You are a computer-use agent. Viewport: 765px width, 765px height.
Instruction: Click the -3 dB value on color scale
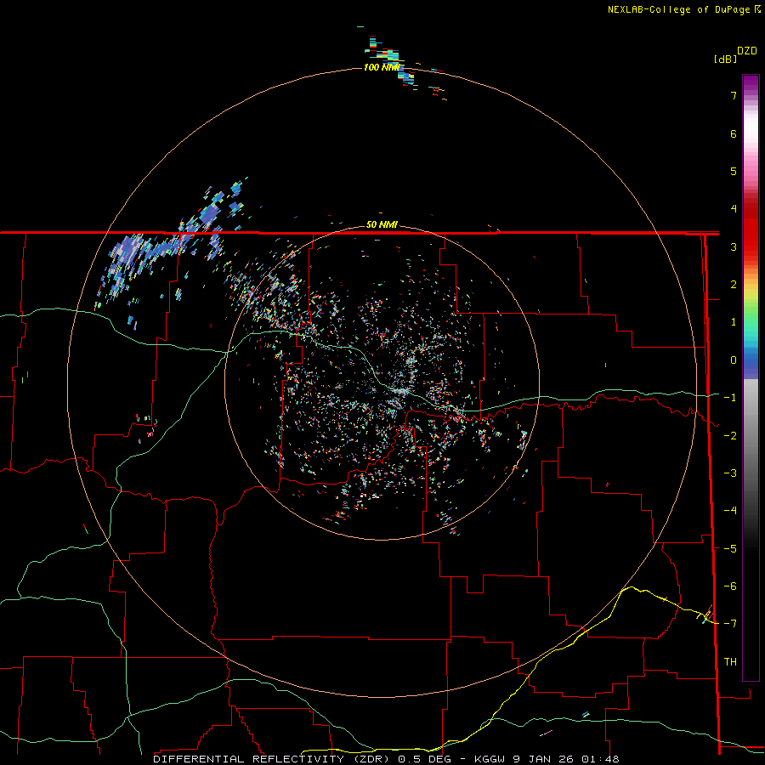pyautogui.click(x=730, y=473)
